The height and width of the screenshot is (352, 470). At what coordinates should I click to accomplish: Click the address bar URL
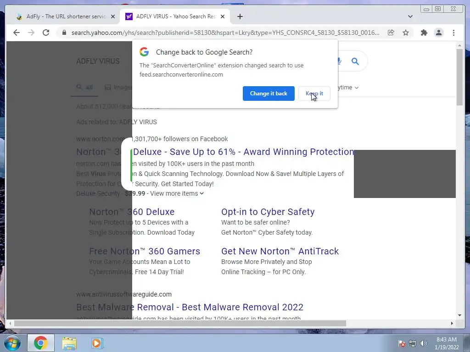(225, 33)
